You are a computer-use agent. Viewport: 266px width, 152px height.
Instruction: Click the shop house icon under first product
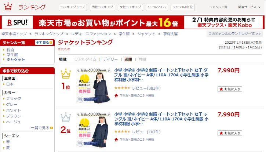pos(116,95)
